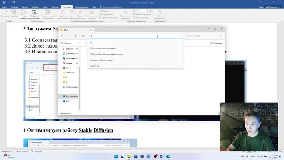The width and height of the screenshot is (284, 160).
Task: Open Загрузки in Explorer sidebar
Action: click(69, 49)
